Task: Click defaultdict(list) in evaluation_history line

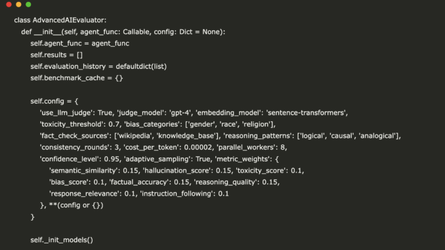Action: (141, 66)
